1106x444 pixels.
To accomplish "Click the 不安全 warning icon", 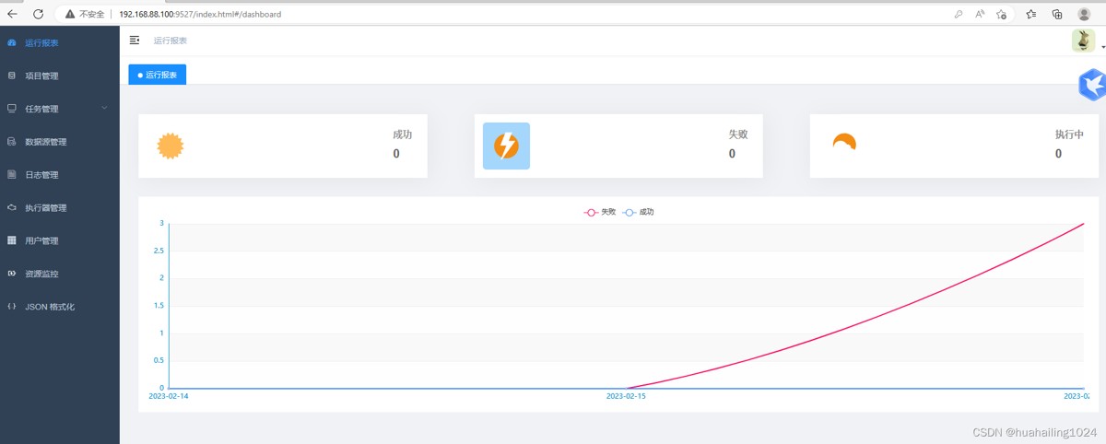I will coord(70,15).
